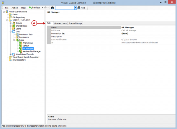Image resolution: width=177 pixels, height=129 pixels.
Task: Select the Name property value HR Manager
Action: 148,27
